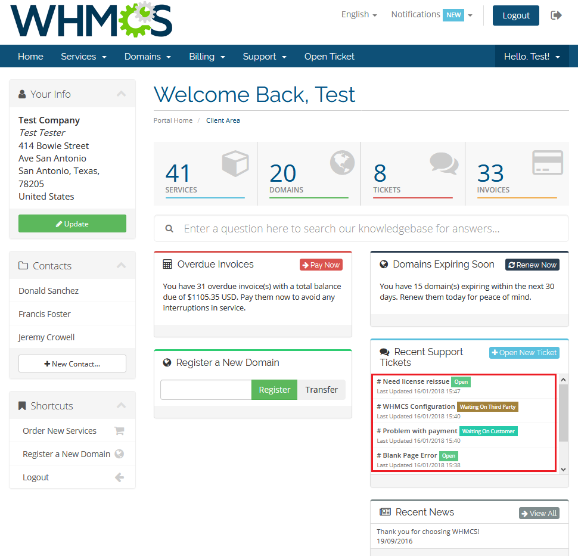Click the green Register button
This screenshot has height=556, width=578.
[x=274, y=390]
